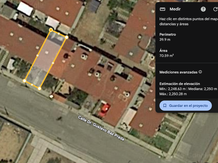Screen dimensions: 218x163
Task: Click the Calle Dr. Gustavo Baz Prada label
Action: 101,128
